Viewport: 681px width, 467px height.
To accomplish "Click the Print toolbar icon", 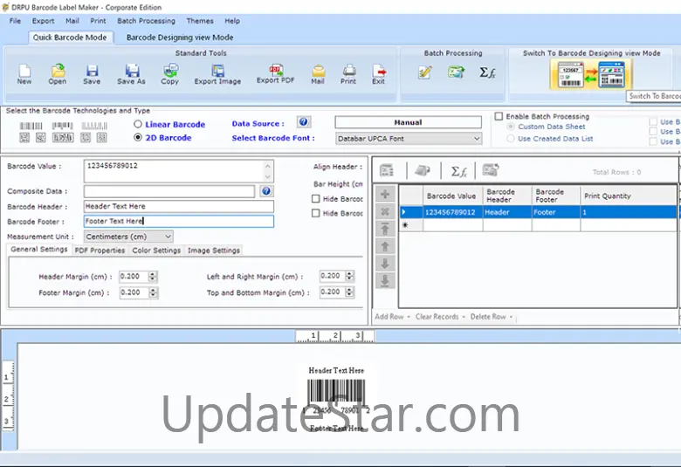I will tap(348, 73).
